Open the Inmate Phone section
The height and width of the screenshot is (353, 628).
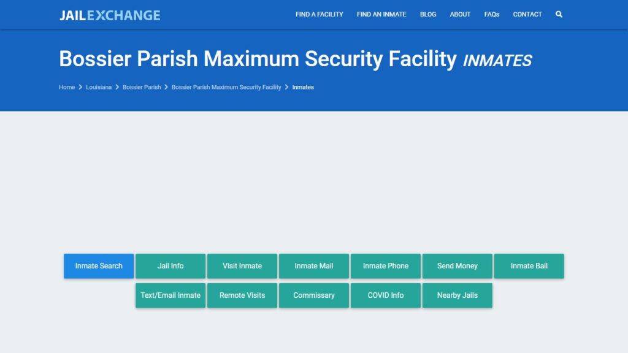pyautogui.click(x=385, y=266)
